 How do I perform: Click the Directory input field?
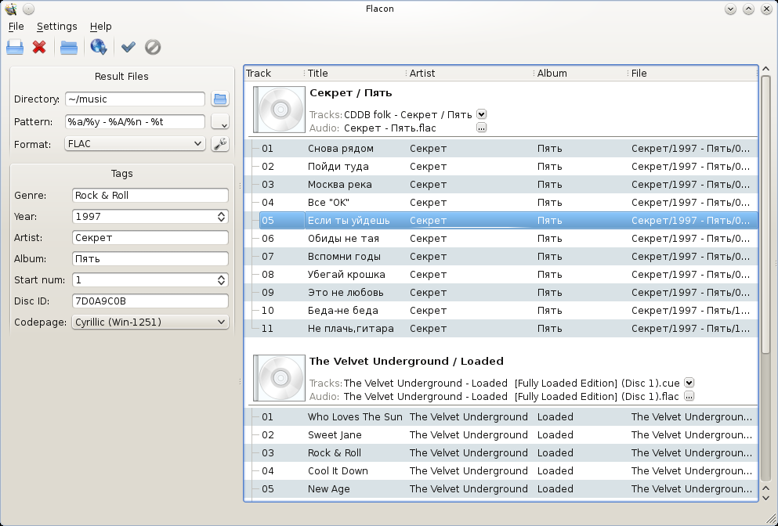pos(135,99)
